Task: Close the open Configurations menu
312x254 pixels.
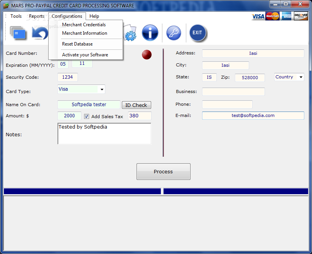Action: tap(67, 16)
